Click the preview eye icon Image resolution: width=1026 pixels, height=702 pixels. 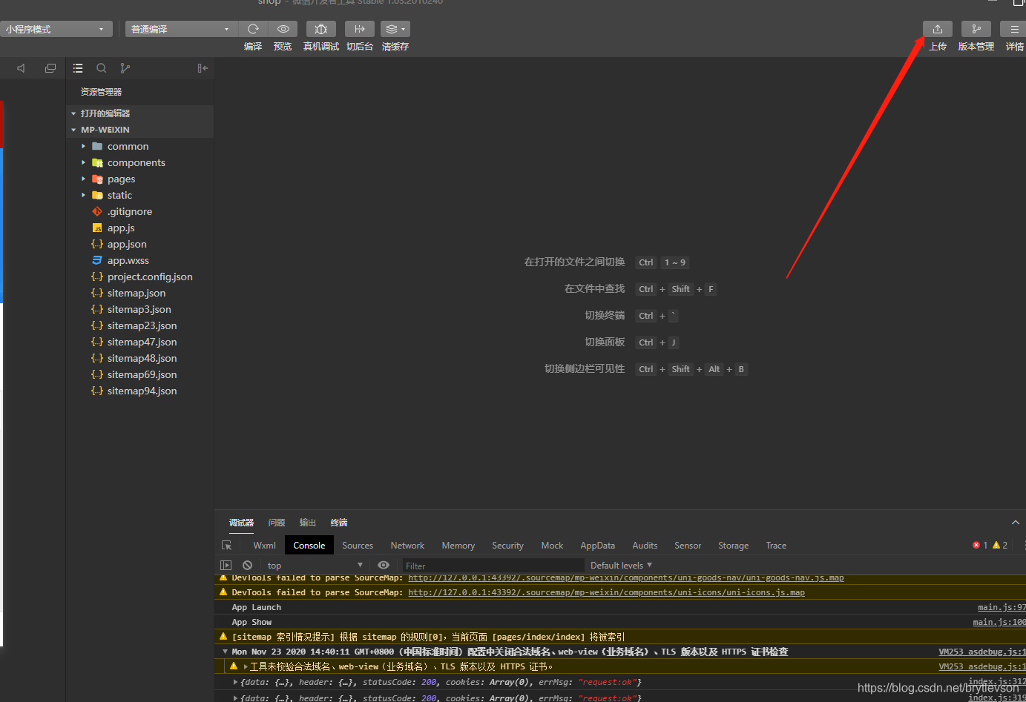pyautogui.click(x=283, y=29)
